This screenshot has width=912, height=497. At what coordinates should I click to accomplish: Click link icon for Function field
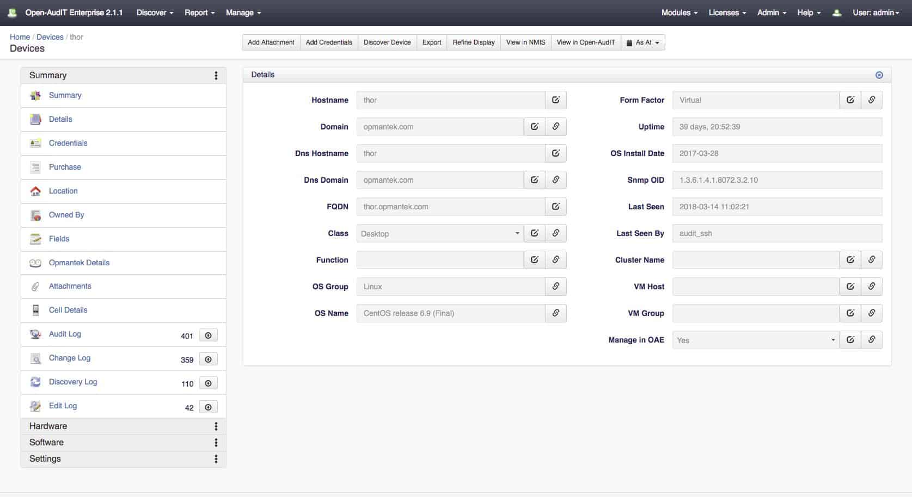pyautogui.click(x=555, y=260)
